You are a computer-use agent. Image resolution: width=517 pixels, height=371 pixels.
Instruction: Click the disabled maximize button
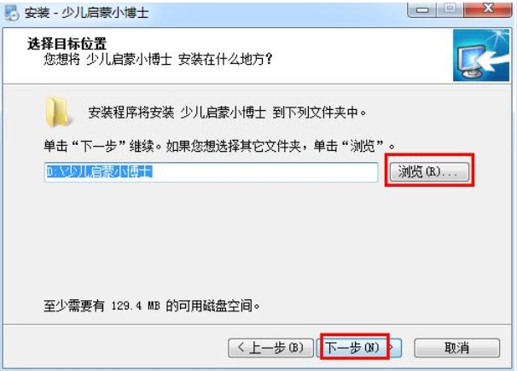pyautogui.click(x=450, y=9)
